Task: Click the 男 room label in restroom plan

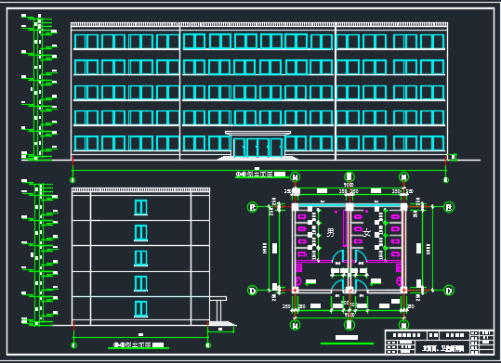Action: [330, 232]
